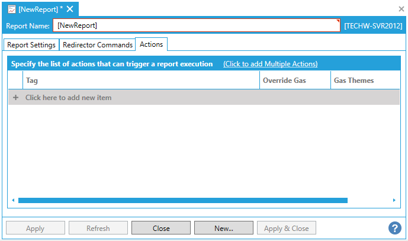The height and width of the screenshot is (241, 408).
Task: Click the [TECHW-SVR2012] server label
Action: [x=373, y=26]
